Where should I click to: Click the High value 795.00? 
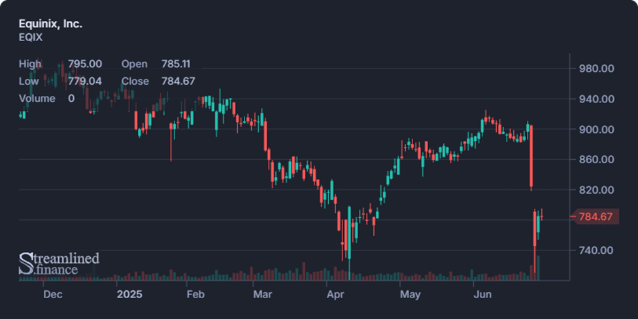click(85, 64)
